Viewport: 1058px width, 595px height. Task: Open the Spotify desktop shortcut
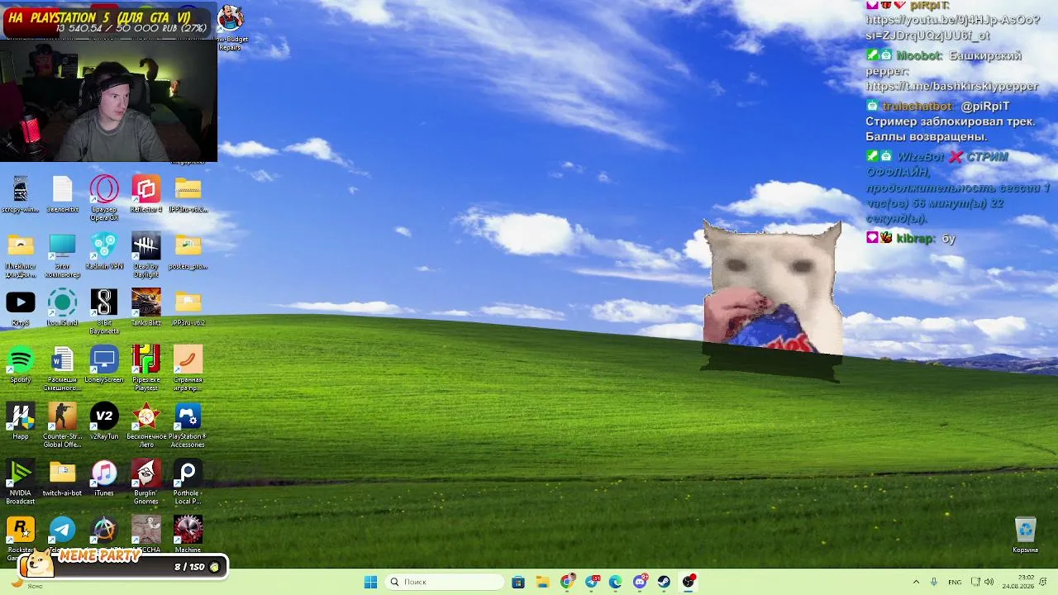[x=21, y=364]
